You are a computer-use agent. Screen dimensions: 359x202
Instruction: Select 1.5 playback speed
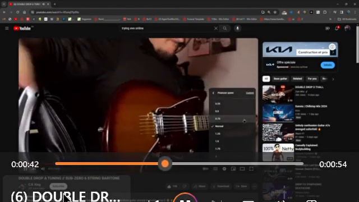pos(232,141)
